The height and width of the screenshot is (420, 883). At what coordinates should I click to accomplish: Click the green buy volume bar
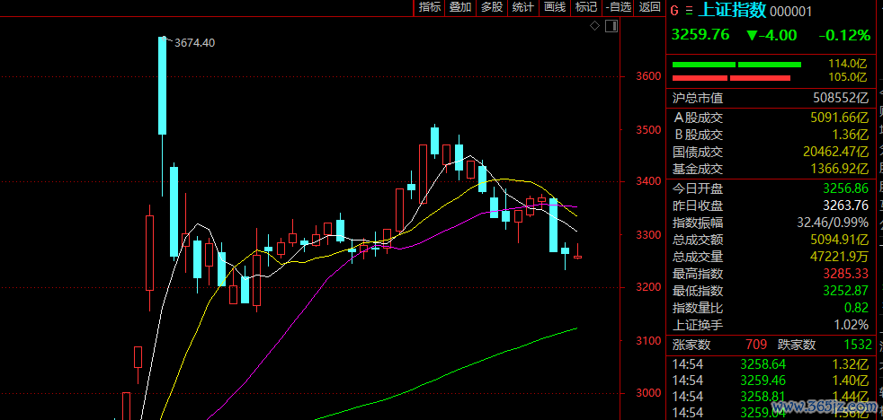click(x=736, y=64)
